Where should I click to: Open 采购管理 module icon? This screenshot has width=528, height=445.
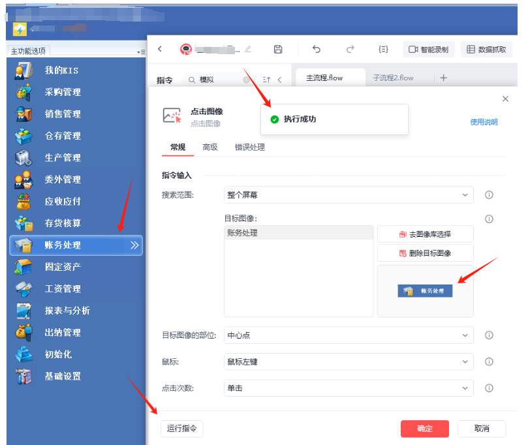tap(23, 92)
